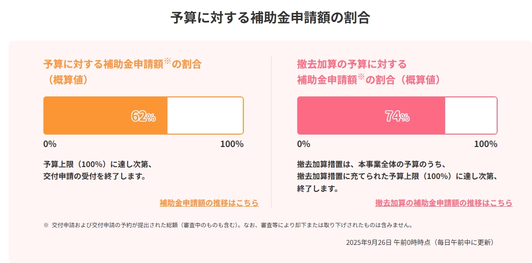
Task: Click the main page title 予算に対する補助金申請額の割合
Action: tap(271, 18)
